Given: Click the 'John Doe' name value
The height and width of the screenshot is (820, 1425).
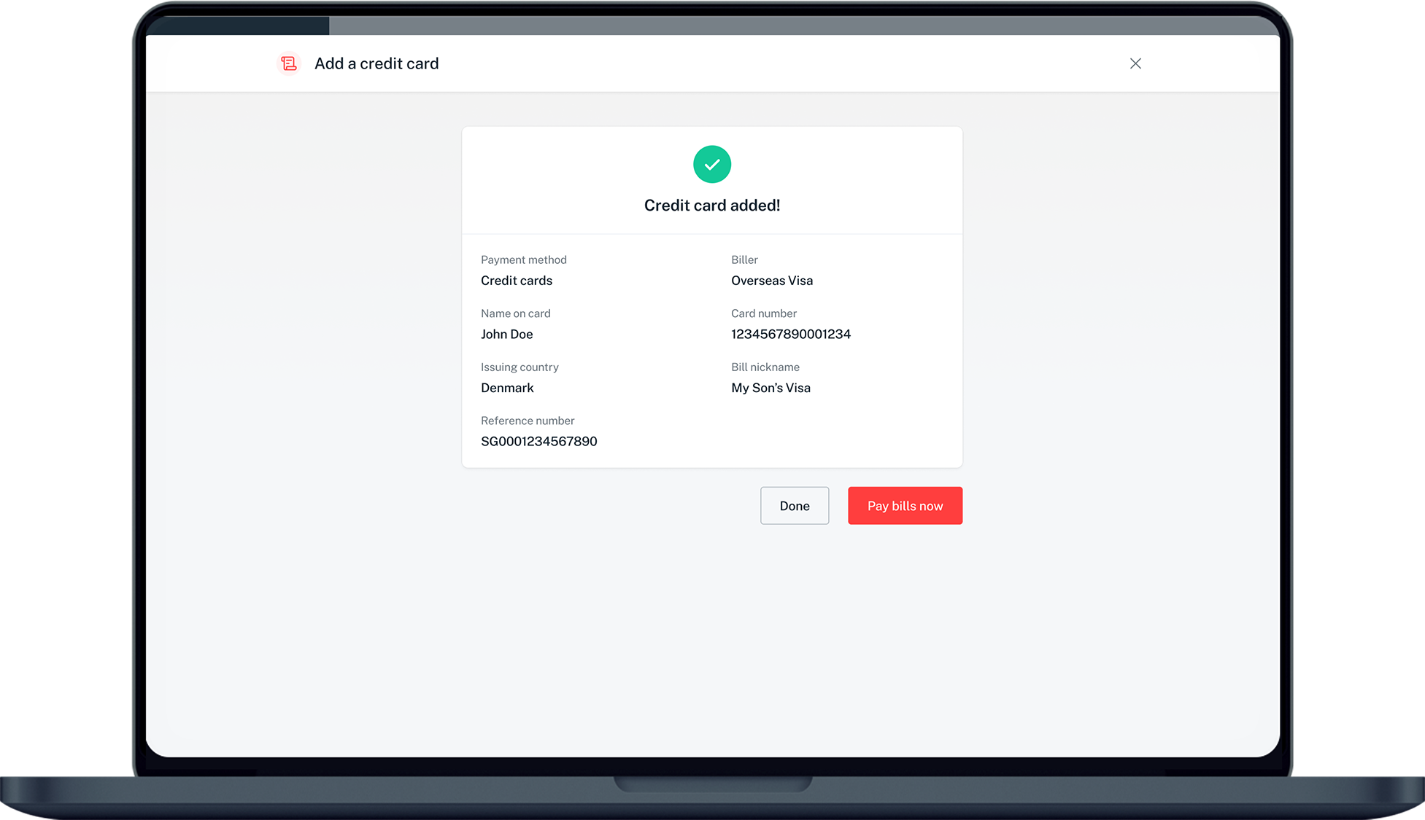Looking at the screenshot, I should coord(506,334).
